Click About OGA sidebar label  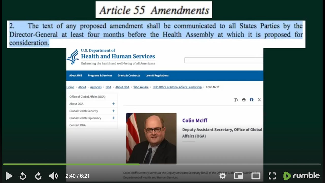click(x=76, y=104)
